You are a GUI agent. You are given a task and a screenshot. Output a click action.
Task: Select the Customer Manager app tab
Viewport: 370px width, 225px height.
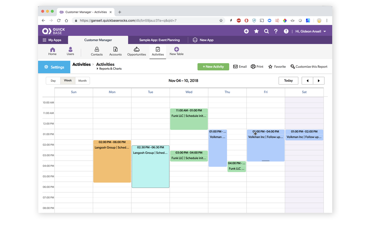pos(98,40)
